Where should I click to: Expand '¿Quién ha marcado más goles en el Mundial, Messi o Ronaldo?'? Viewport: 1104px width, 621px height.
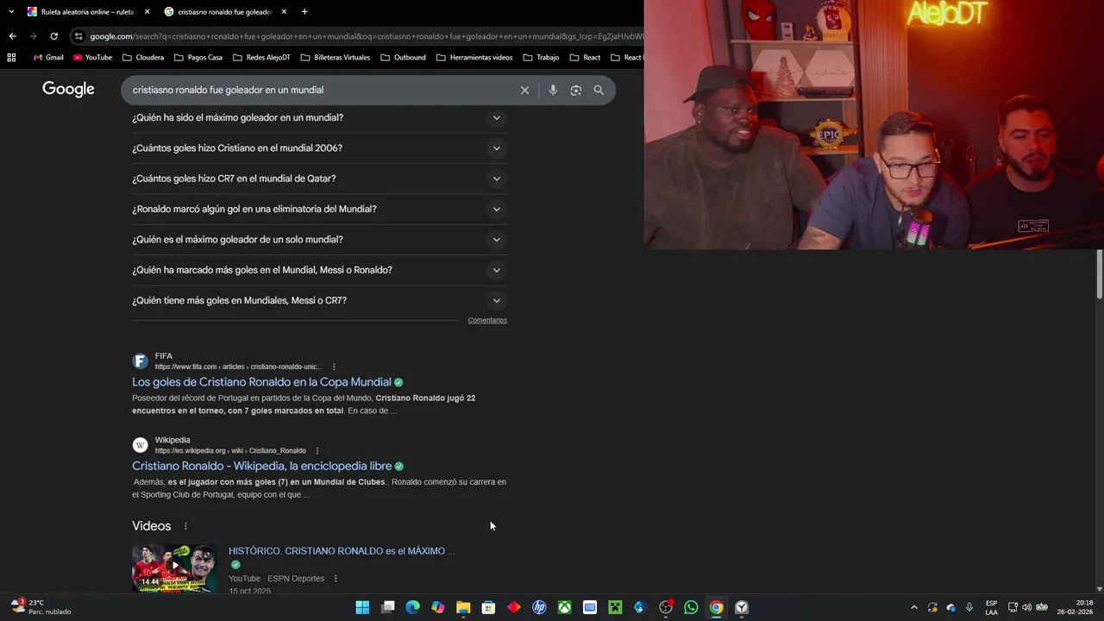[x=319, y=270]
